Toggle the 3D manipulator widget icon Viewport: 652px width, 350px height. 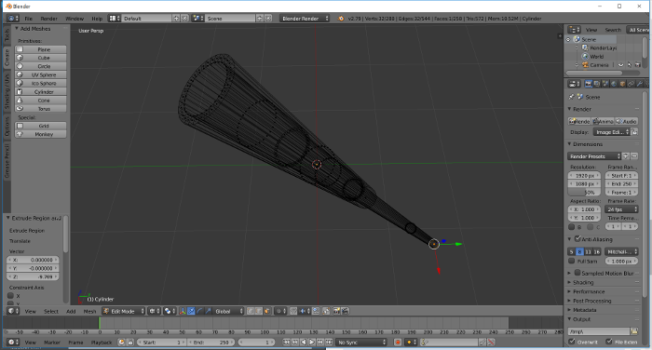[183, 311]
